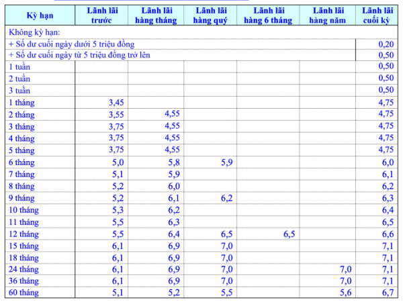Click the 3,55 rate in 2 tháng row
403x302 pixels.
tap(116, 115)
